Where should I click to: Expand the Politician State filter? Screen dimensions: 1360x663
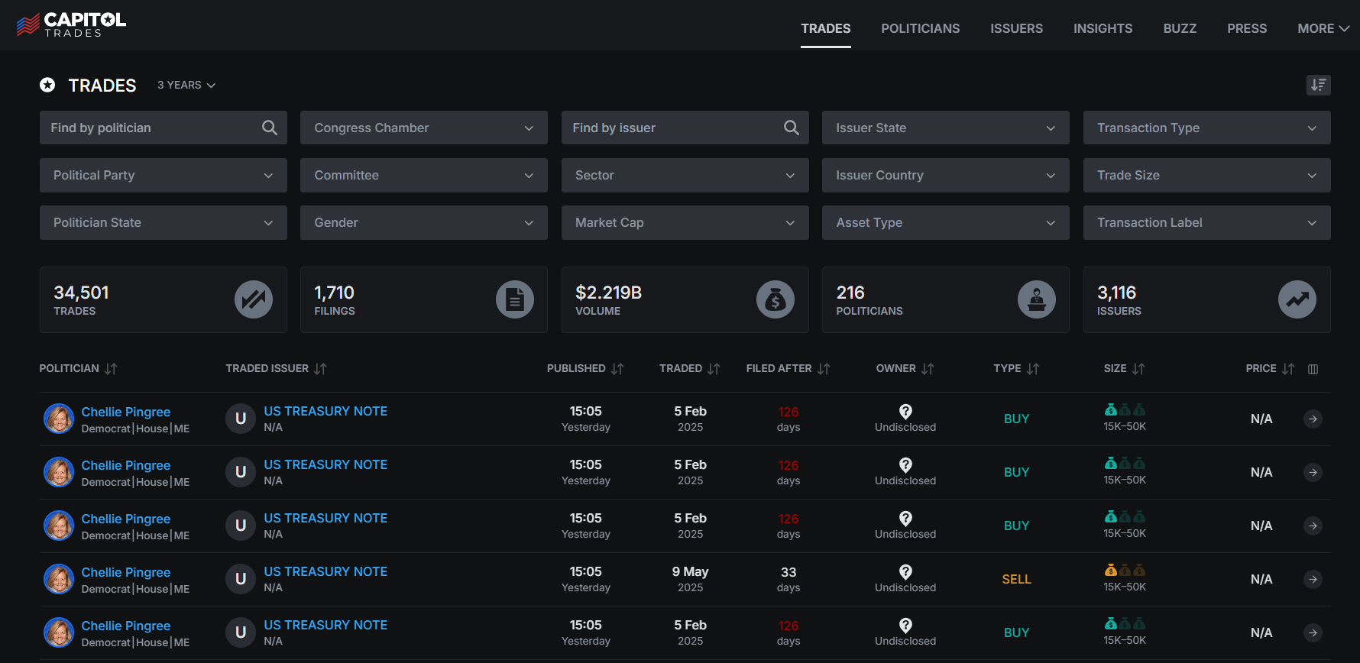coord(164,222)
